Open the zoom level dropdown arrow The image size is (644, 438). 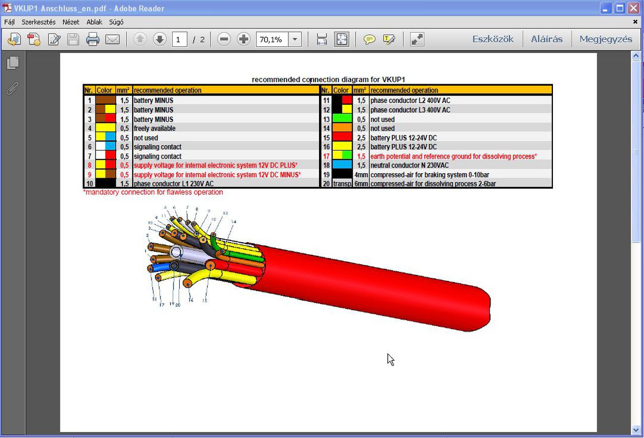click(295, 39)
